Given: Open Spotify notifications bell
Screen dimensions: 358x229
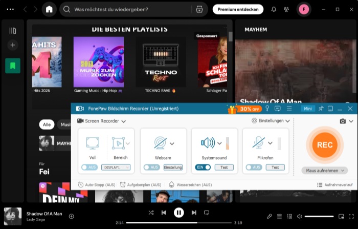Looking at the screenshot, I should [274, 9].
